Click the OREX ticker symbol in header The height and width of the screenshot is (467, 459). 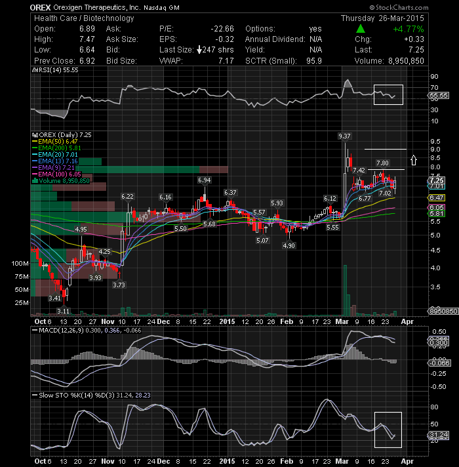(x=40, y=7)
